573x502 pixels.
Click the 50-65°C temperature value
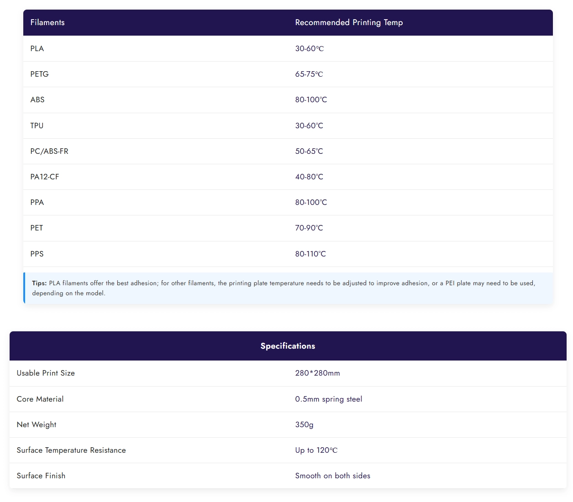pyautogui.click(x=309, y=152)
